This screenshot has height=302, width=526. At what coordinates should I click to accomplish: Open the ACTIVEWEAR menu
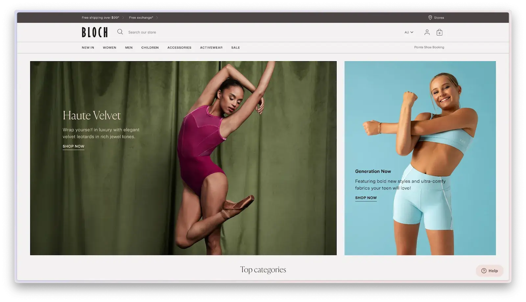click(x=211, y=48)
